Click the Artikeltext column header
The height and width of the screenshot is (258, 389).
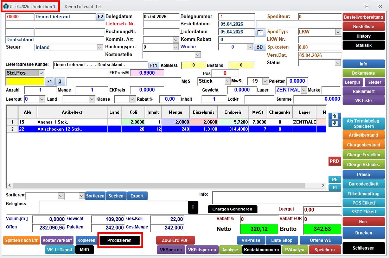(72, 112)
